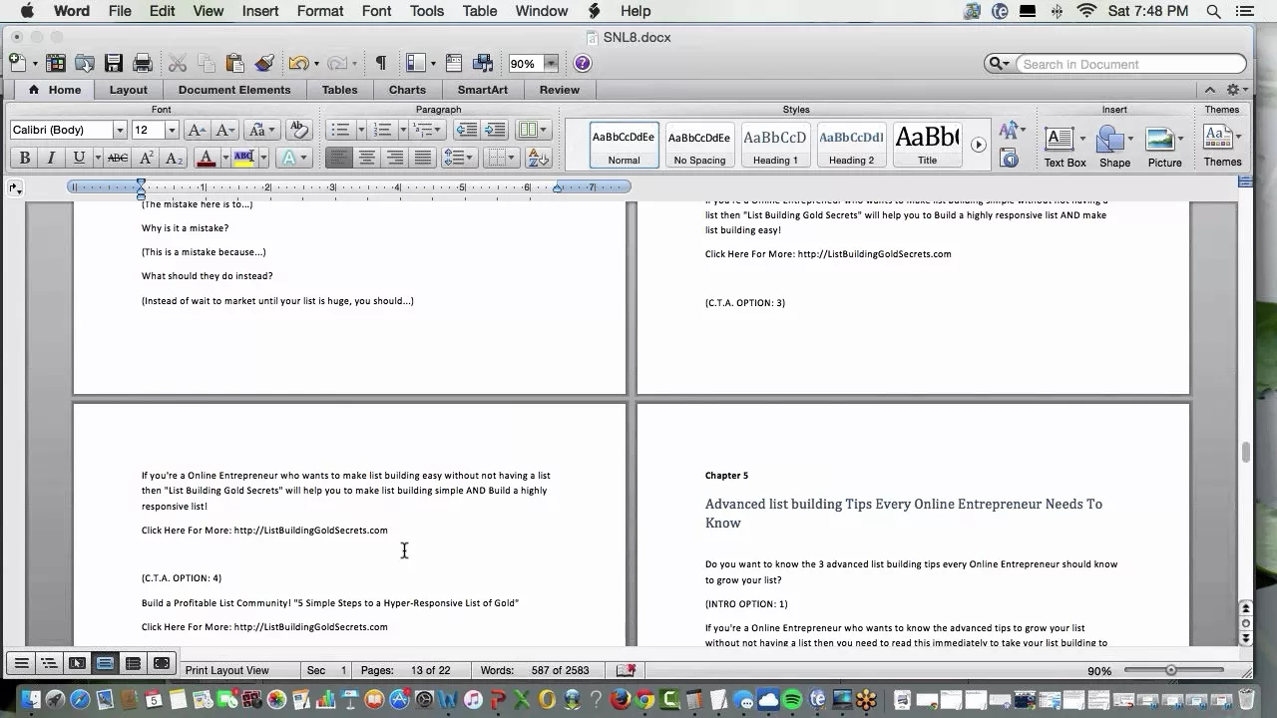
Task: Toggle bold formatting
Action: [x=24, y=158]
